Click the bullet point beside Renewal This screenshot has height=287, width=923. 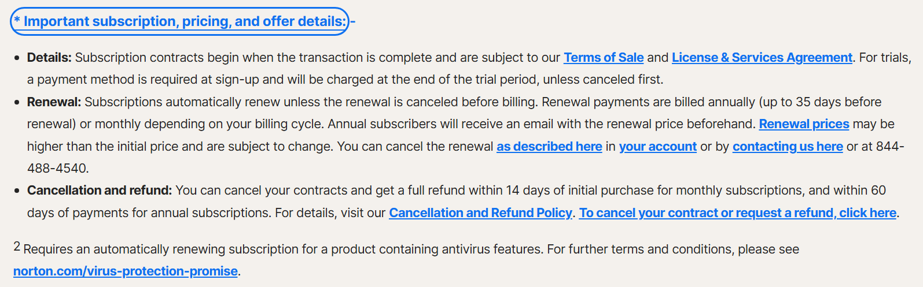click(16, 102)
